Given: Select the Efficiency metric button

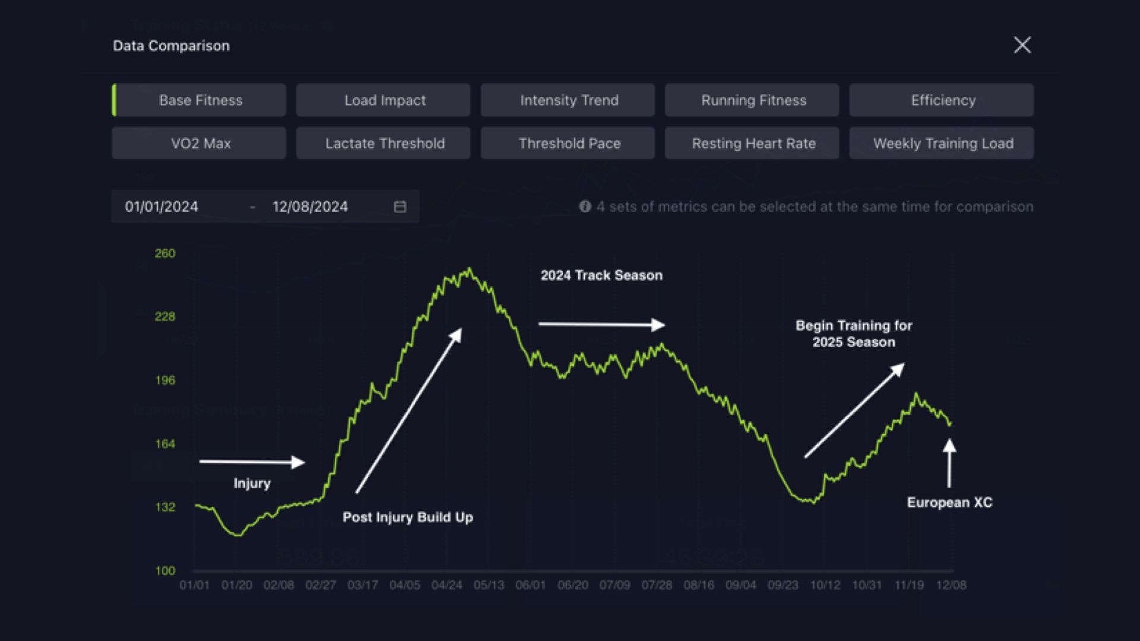Looking at the screenshot, I should pos(942,100).
